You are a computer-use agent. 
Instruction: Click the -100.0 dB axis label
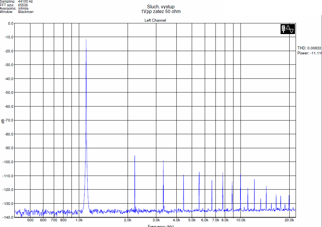point(8,162)
